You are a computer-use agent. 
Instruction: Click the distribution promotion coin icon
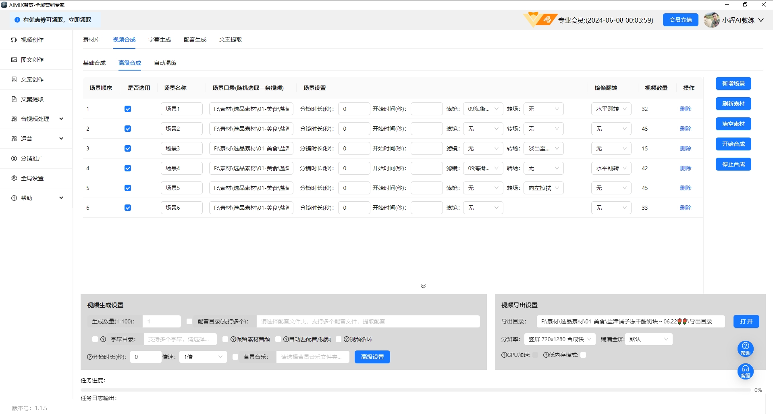pos(14,158)
